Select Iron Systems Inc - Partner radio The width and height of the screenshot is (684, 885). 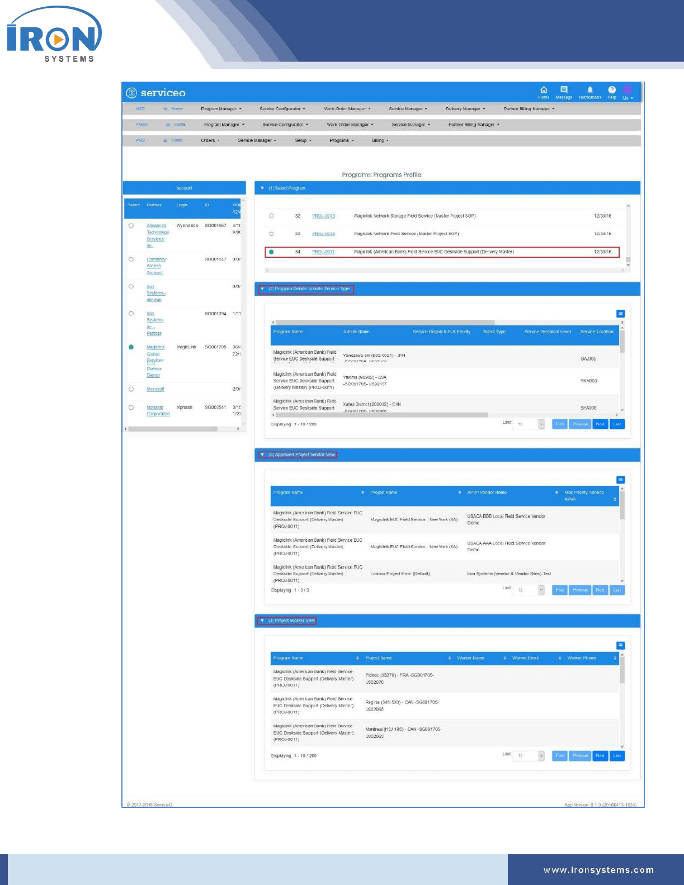(x=131, y=314)
